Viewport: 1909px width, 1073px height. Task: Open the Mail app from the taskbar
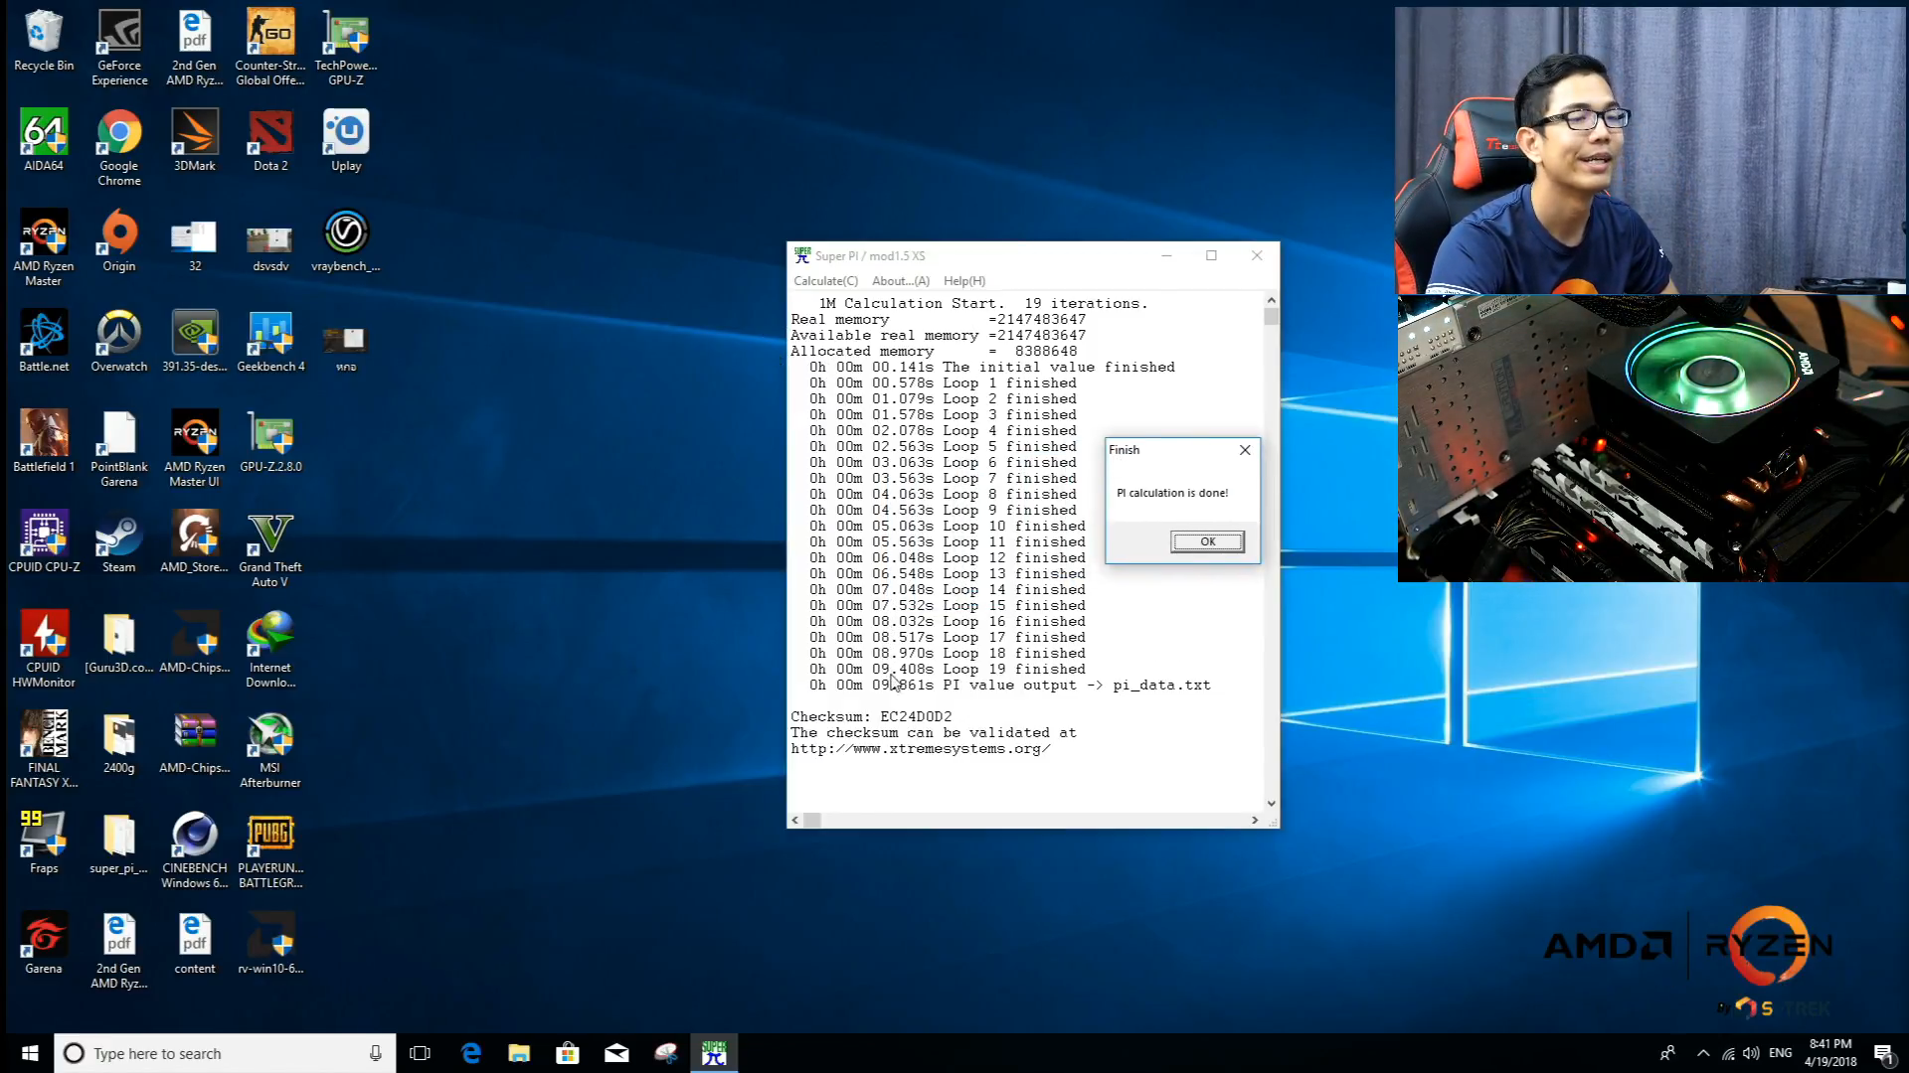pos(616,1053)
